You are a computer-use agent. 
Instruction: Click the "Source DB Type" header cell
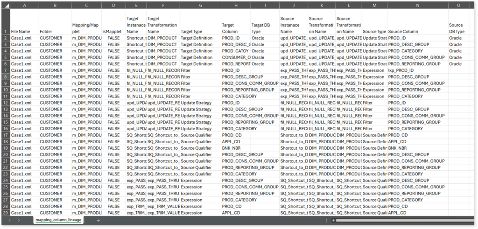point(458,21)
